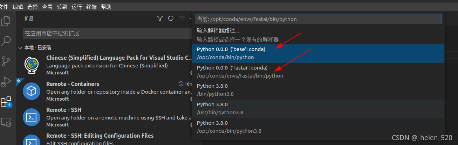458x145 pixels.
Task: Select Python 0.0.0 'base' conda interpreter
Action: [318, 53]
